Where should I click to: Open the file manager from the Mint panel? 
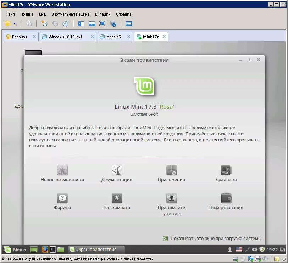pyautogui.click(x=60, y=250)
